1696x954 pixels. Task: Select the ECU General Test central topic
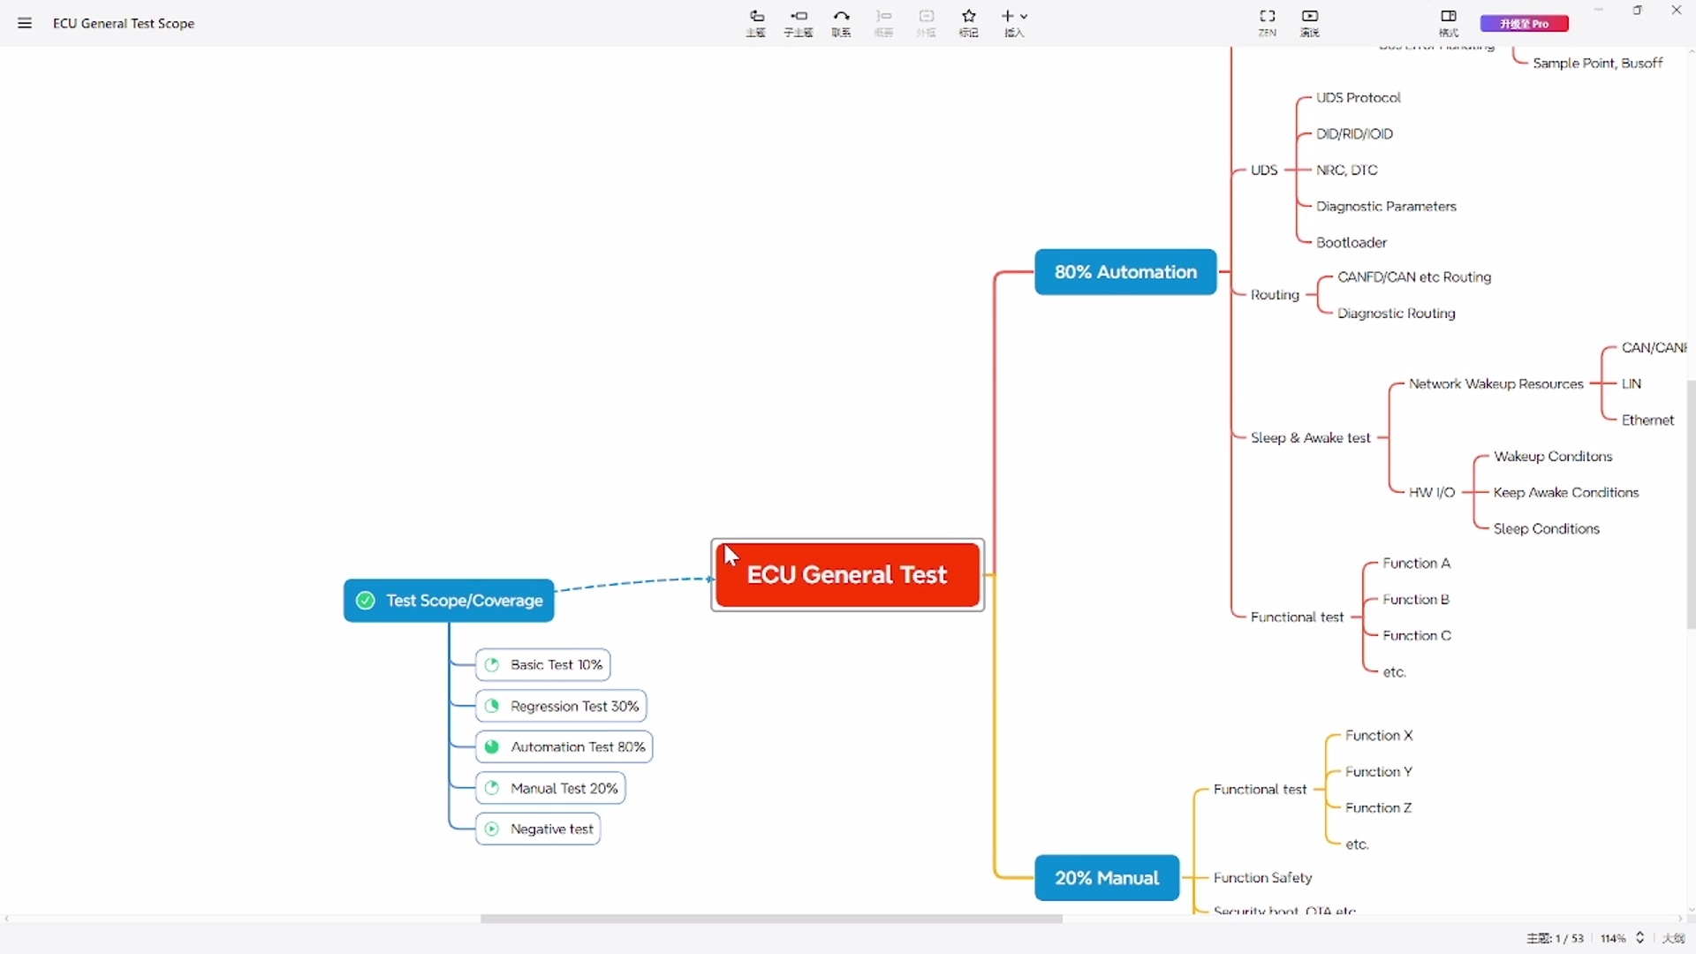click(x=847, y=575)
